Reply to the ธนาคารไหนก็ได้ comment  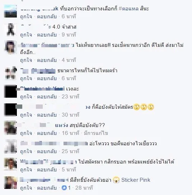tap(47, 78)
